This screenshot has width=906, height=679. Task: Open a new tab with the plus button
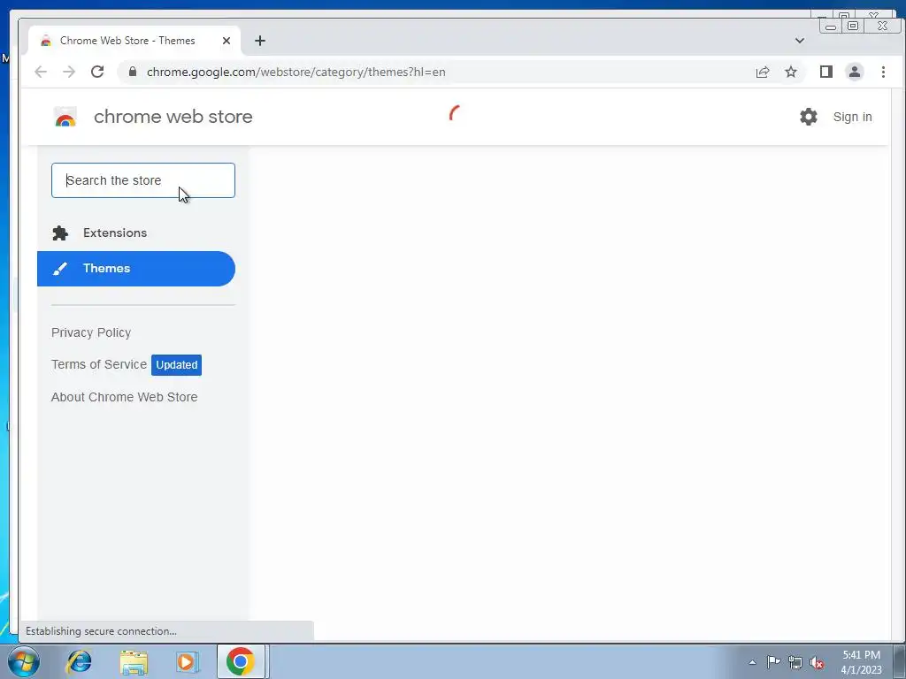(x=260, y=41)
